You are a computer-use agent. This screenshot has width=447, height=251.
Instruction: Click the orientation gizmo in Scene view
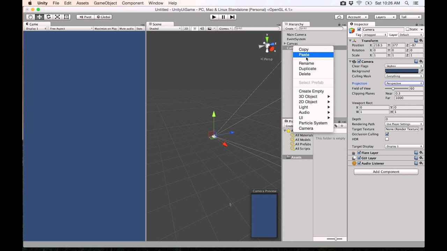tap(268, 45)
